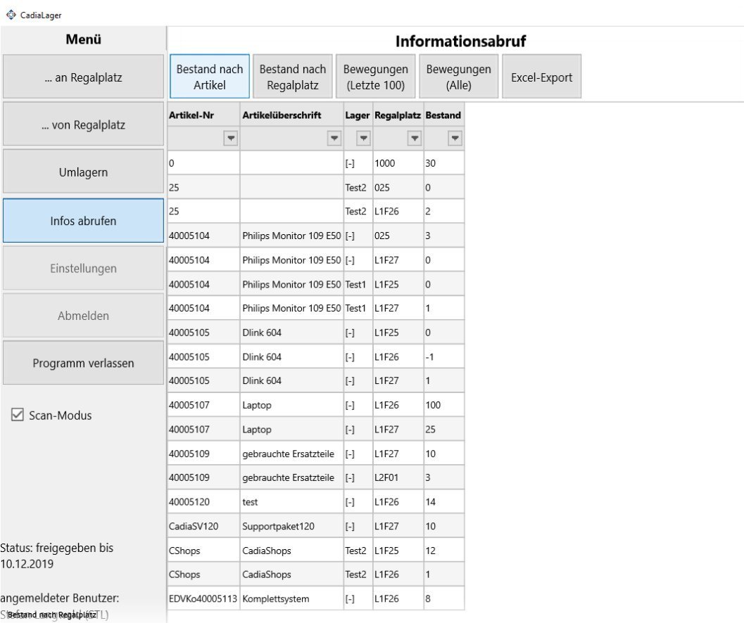Select Infos abrufen in the menu

[x=83, y=221]
